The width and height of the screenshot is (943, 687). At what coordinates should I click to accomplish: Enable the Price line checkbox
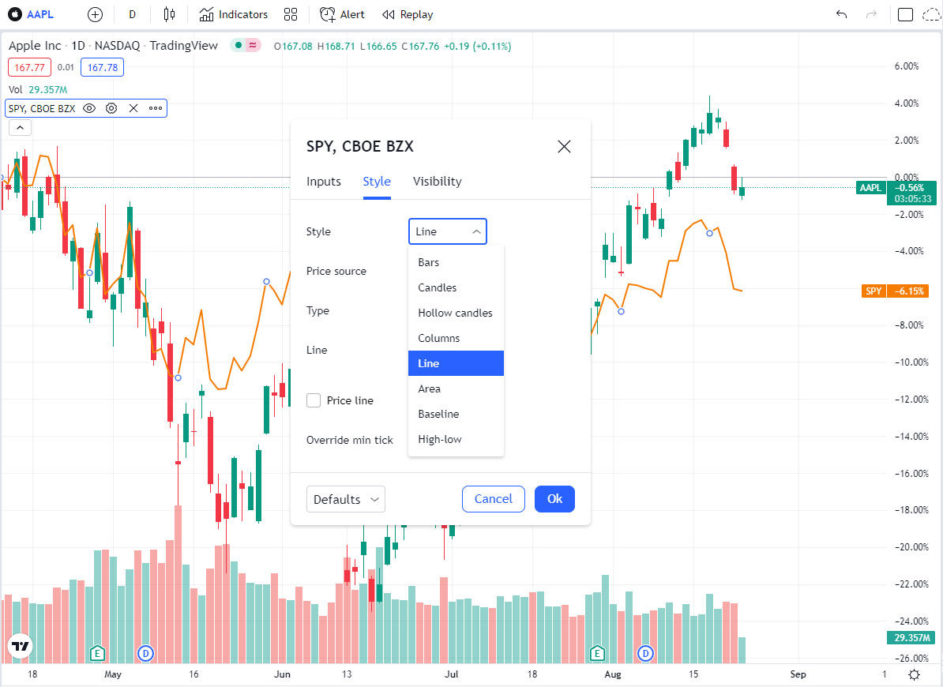tap(314, 400)
